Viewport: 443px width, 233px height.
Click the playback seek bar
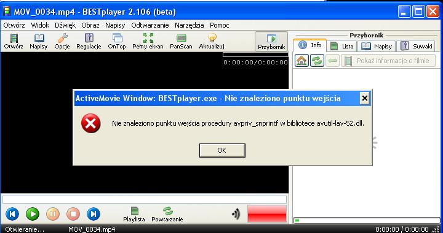coord(145,199)
